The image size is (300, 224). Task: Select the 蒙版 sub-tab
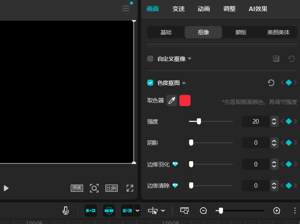coord(241,32)
